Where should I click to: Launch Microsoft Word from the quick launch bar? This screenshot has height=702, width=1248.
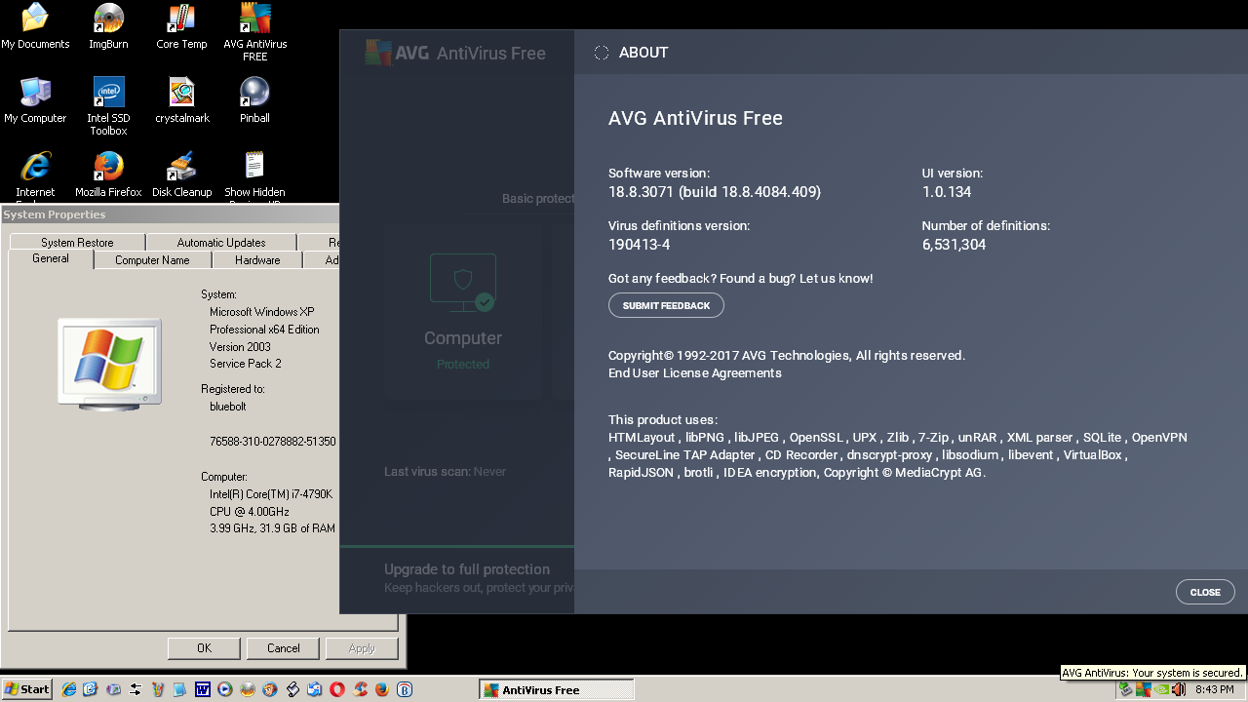pyautogui.click(x=203, y=689)
